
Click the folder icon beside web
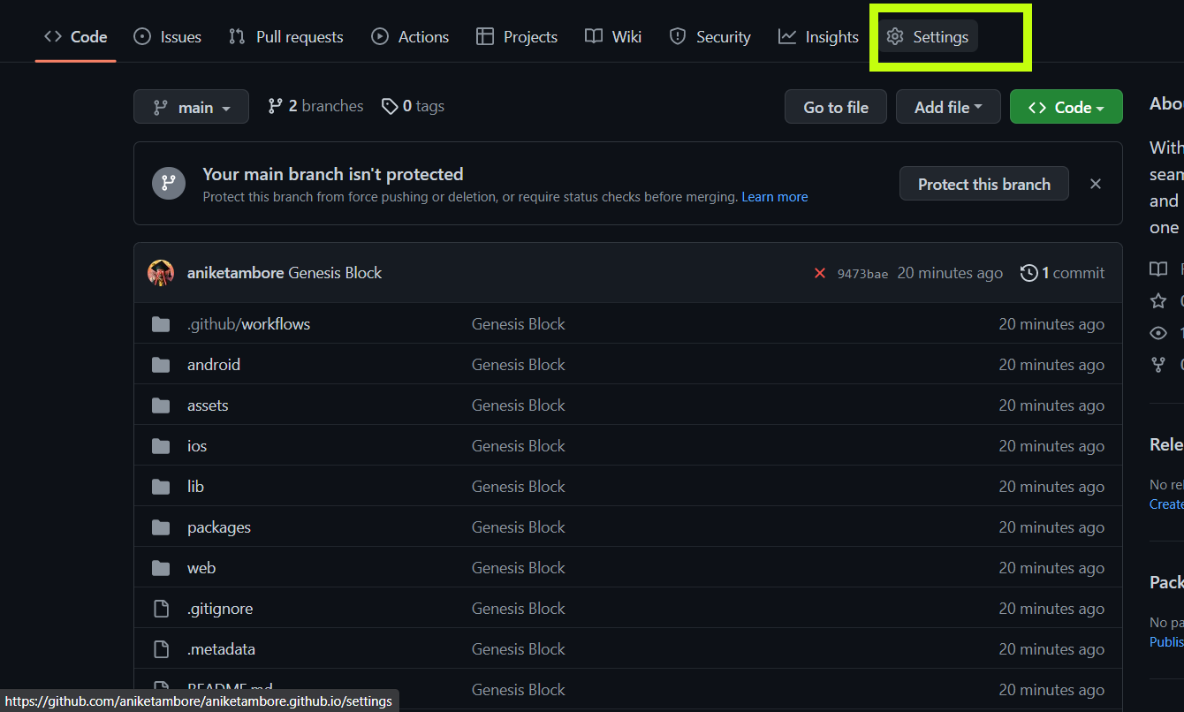tap(161, 568)
